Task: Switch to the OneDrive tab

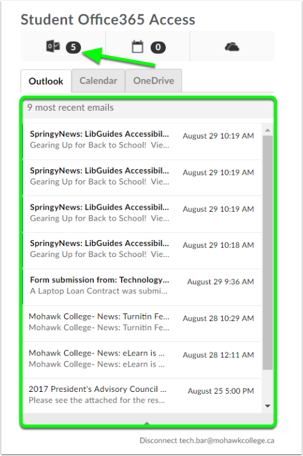Action: click(x=154, y=80)
